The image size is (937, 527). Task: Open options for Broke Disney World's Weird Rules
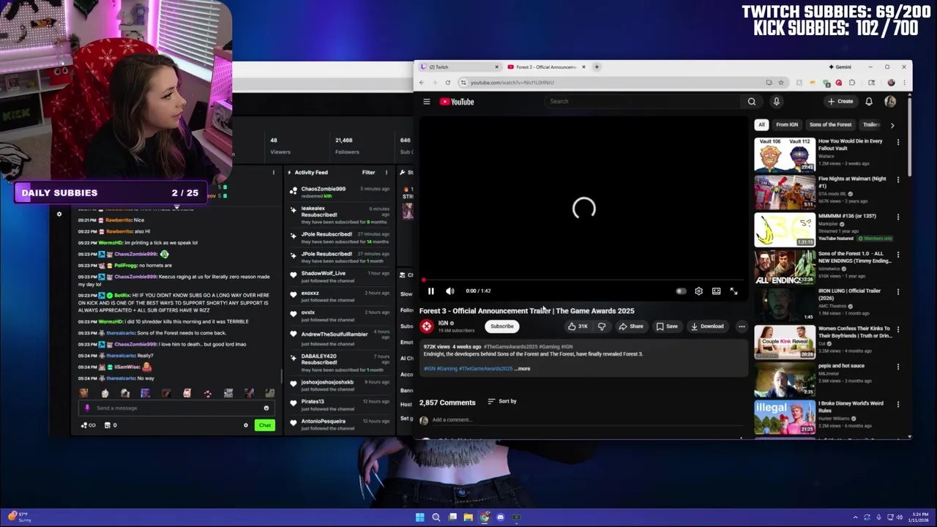coord(898,404)
